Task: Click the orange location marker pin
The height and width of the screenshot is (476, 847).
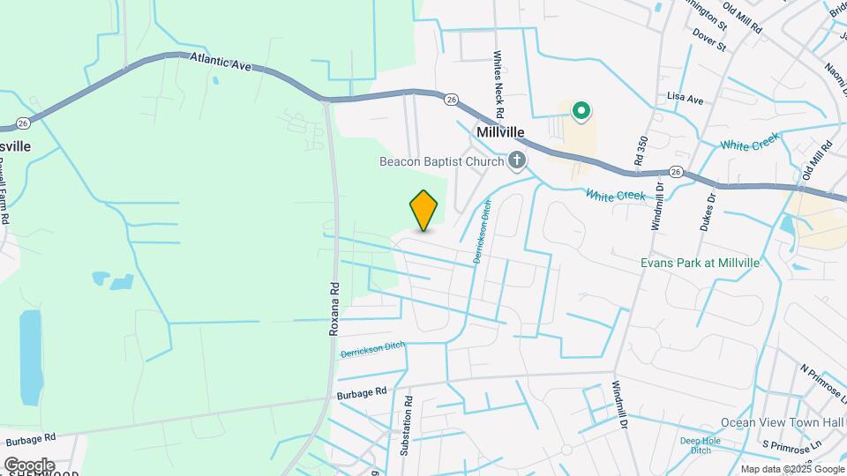Action: click(x=423, y=211)
